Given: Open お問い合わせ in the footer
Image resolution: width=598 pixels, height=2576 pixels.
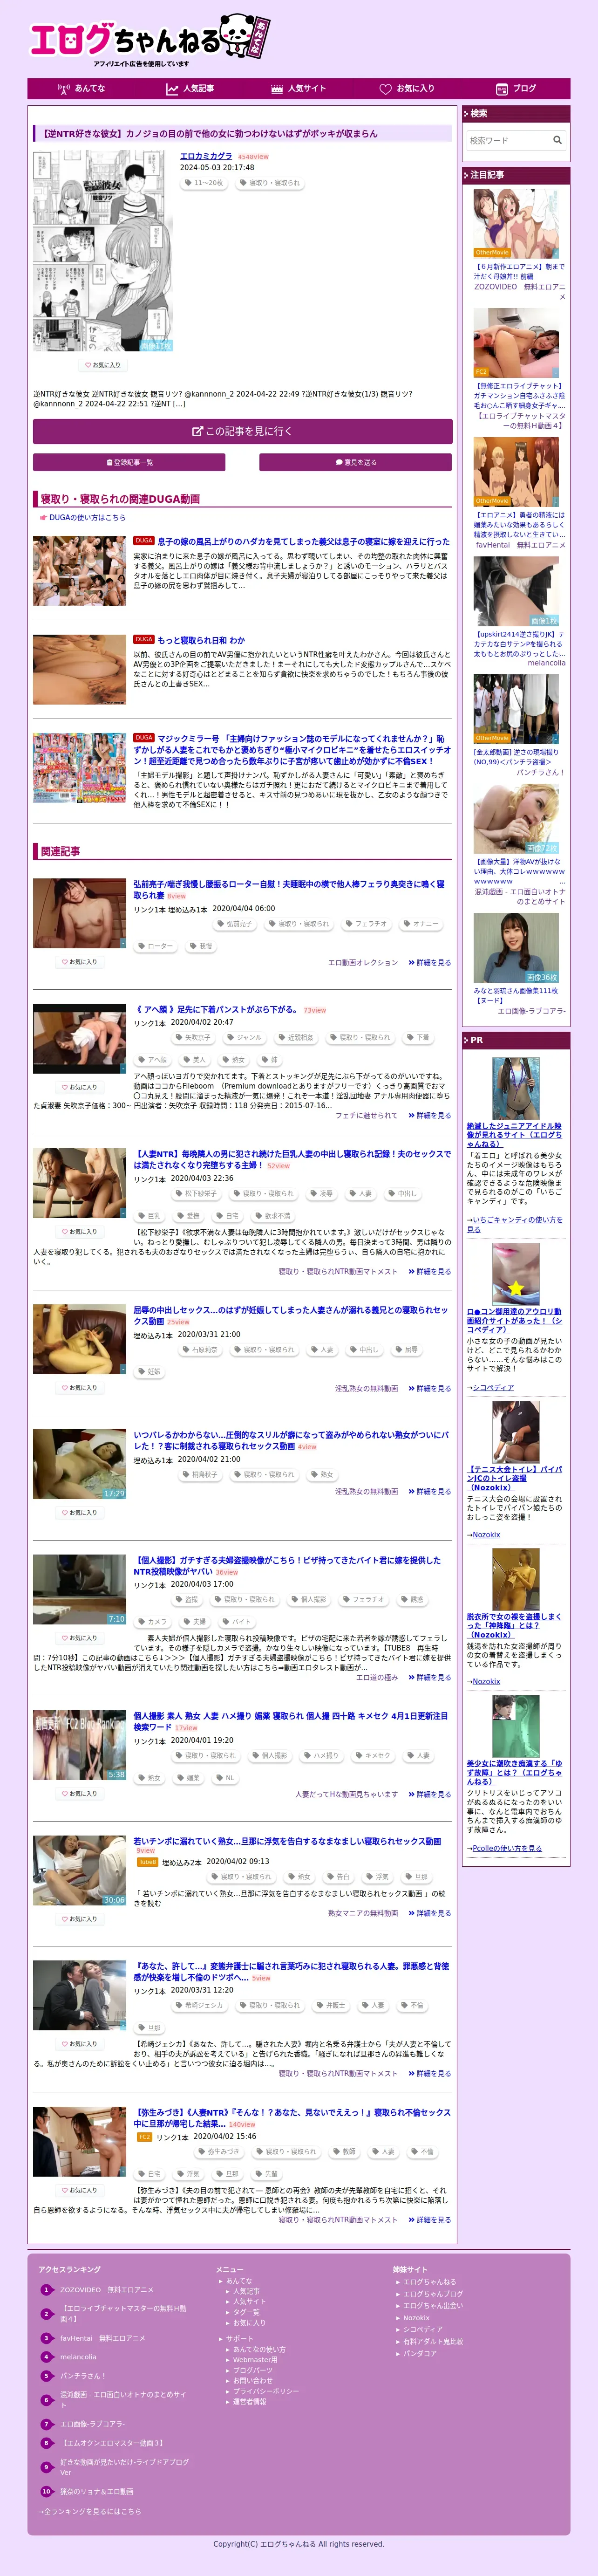Looking at the screenshot, I should point(253,2381).
